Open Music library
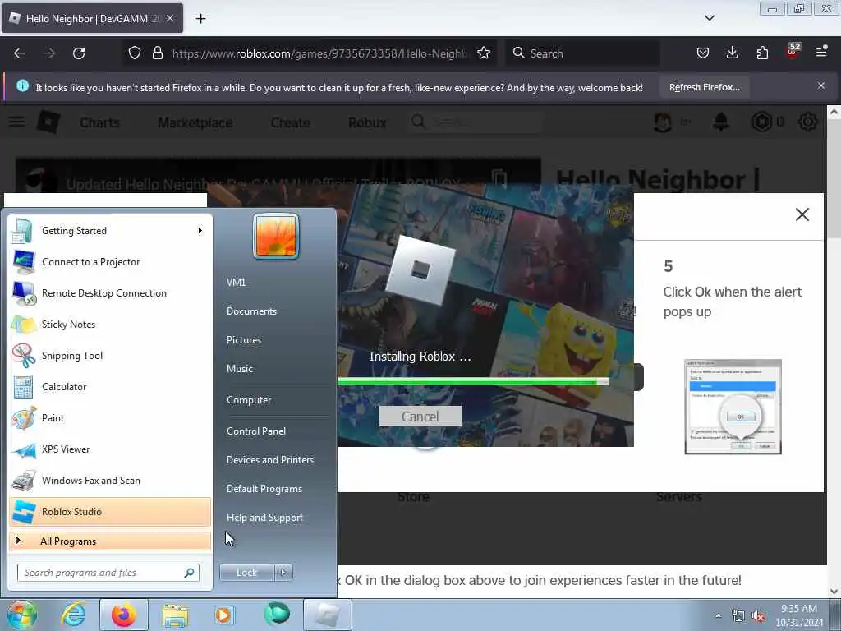 pyautogui.click(x=240, y=369)
